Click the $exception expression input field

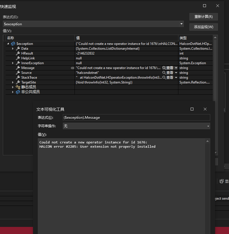tap(91, 24)
